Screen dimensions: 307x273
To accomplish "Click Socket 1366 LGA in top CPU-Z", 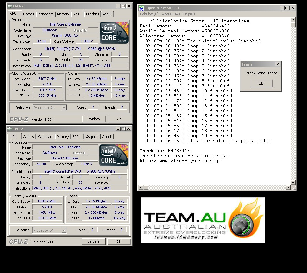I will [x=65, y=36].
